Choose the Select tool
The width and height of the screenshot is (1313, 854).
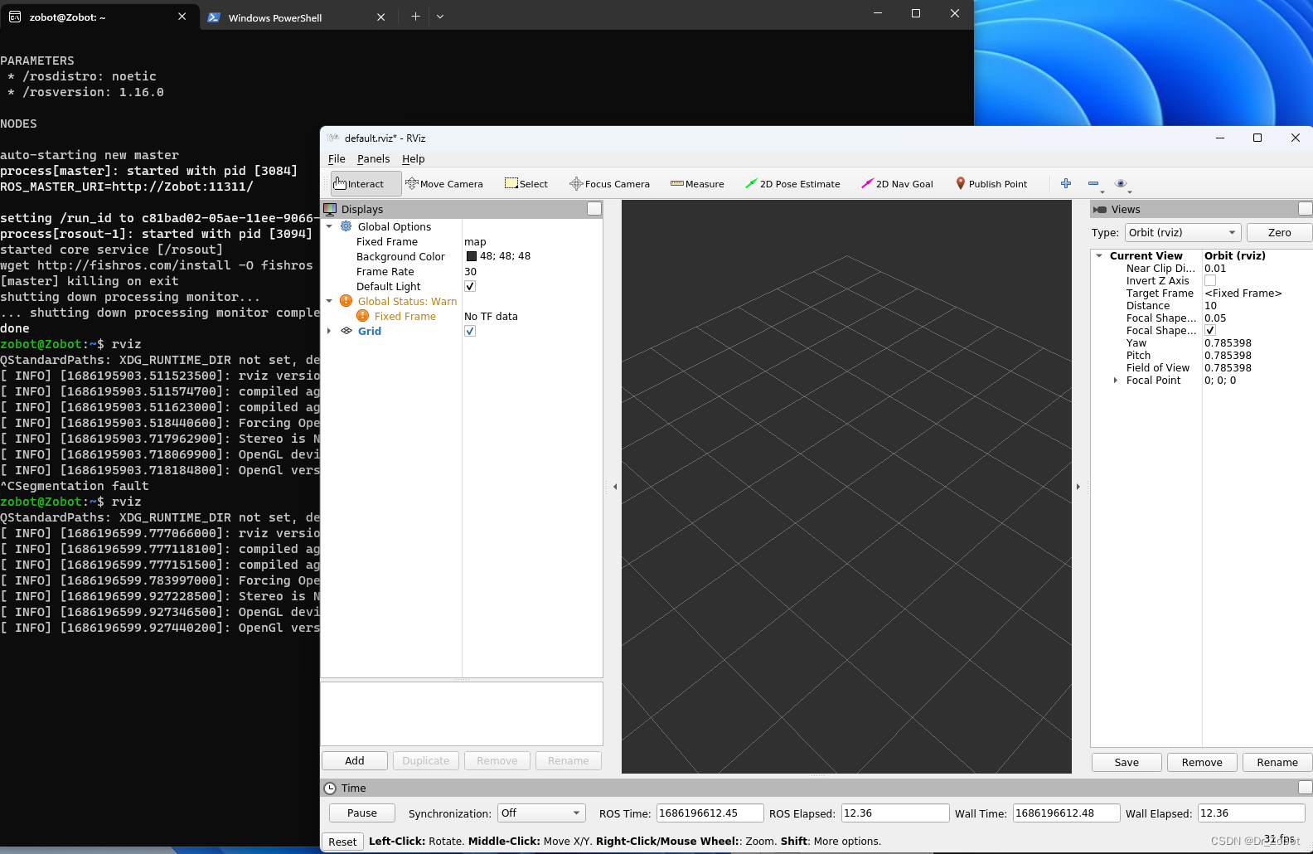point(526,184)
